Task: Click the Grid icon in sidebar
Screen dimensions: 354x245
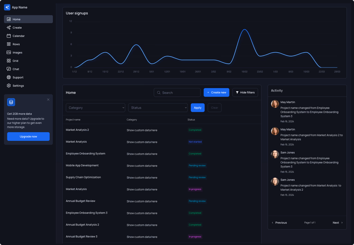Action: click(9, 60)
